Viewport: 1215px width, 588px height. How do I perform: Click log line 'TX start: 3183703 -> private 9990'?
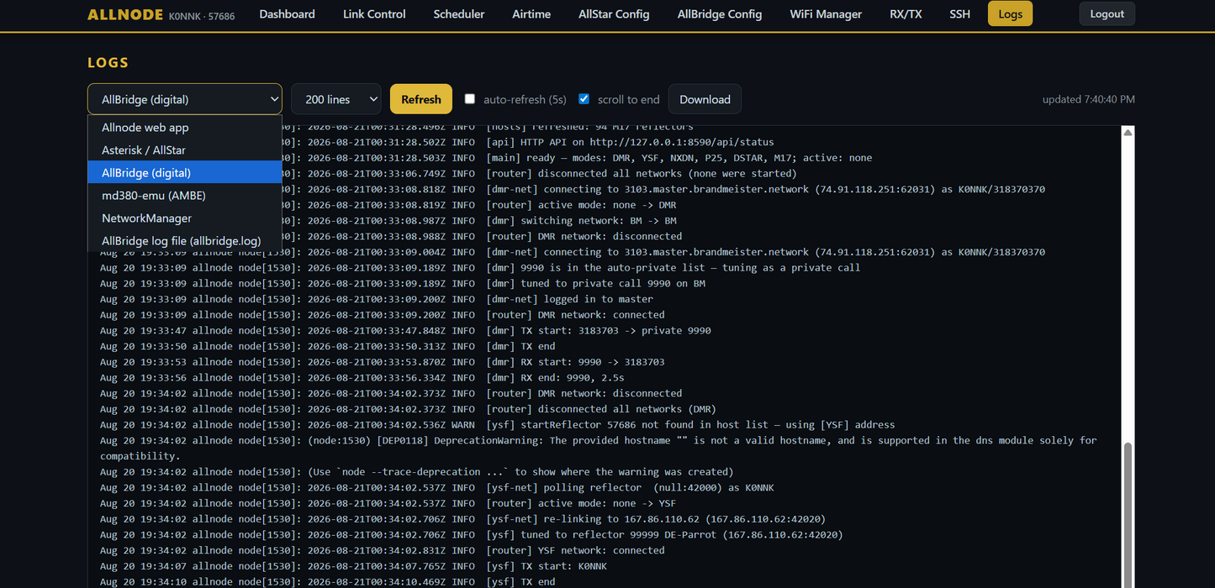pyautogui.click(x=405, y=330)
